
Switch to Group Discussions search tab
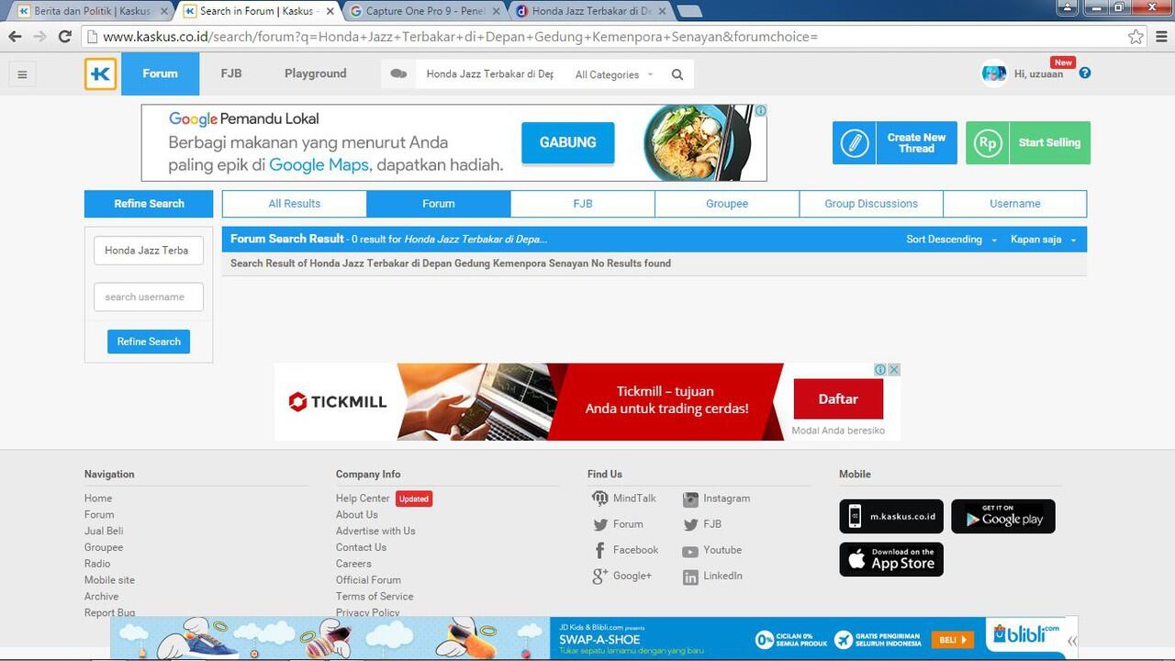871,204
